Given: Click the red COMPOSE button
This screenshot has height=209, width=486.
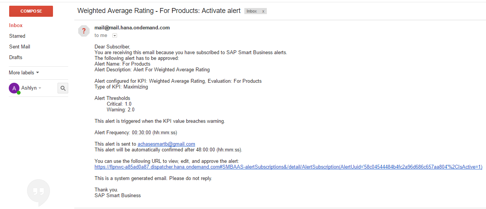Looking at the screenshot, I should point(31,11).
